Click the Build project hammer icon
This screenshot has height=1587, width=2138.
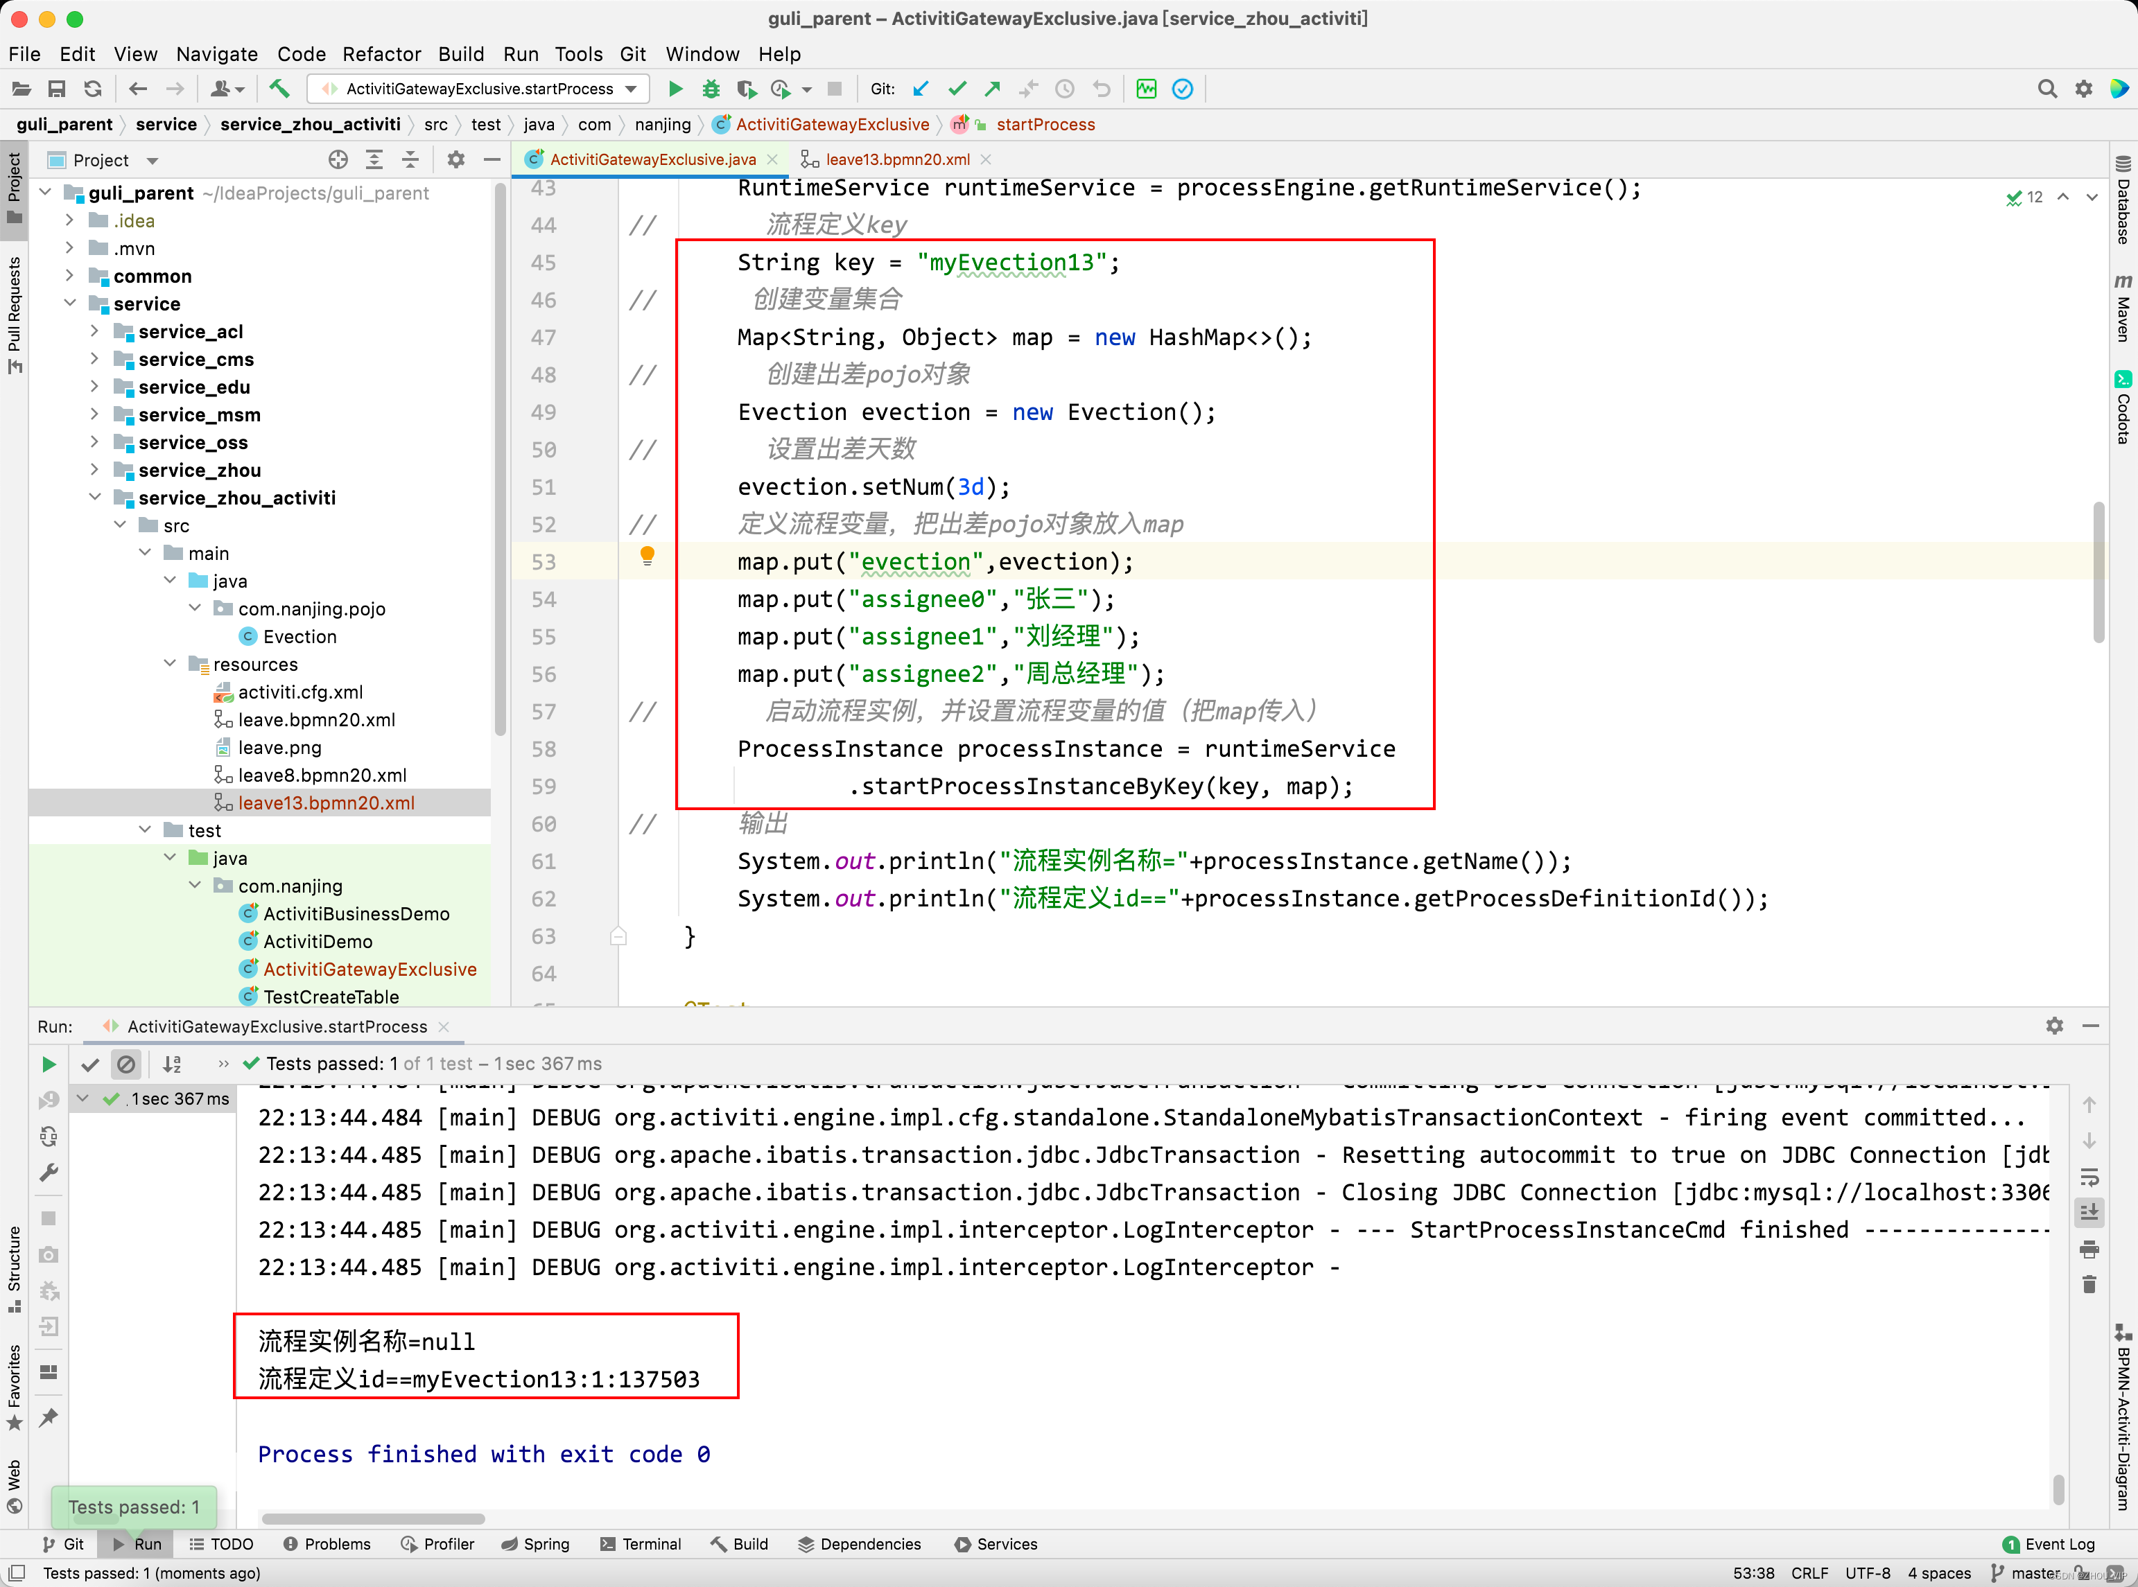(x=279, y=89)
